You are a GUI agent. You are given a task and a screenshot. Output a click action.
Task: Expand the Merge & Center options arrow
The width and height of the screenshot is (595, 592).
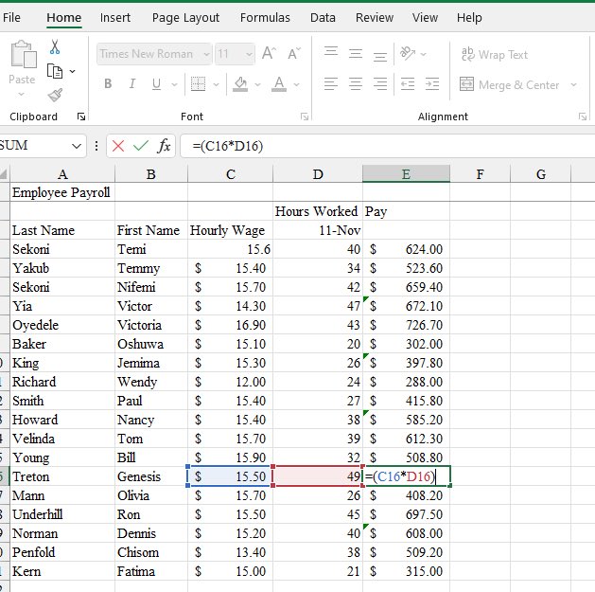pyautogui.click(x=573, y=84)
